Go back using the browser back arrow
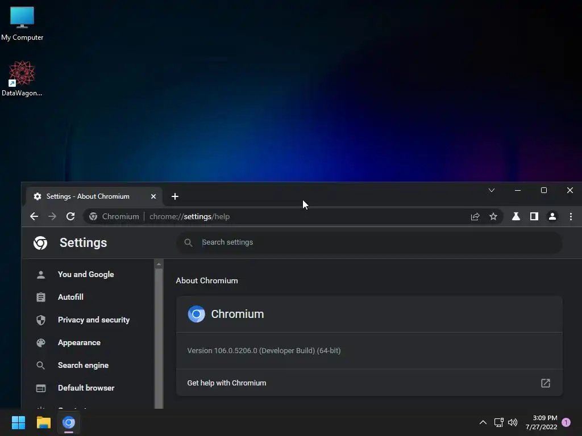Viewport: 582px width, 436px height. (34, 216)
